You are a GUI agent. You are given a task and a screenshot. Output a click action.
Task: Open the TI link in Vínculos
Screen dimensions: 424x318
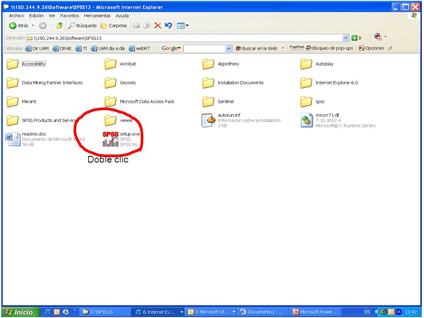pyautogui.click(x=81, y=49)
